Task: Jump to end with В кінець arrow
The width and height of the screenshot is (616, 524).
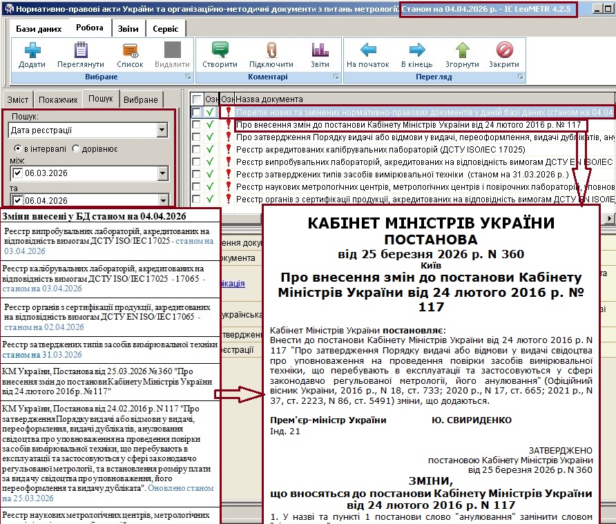Action: tap(416, 50)
